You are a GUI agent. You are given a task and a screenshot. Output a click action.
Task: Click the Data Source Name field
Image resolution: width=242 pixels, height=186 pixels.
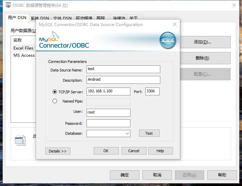123,69
